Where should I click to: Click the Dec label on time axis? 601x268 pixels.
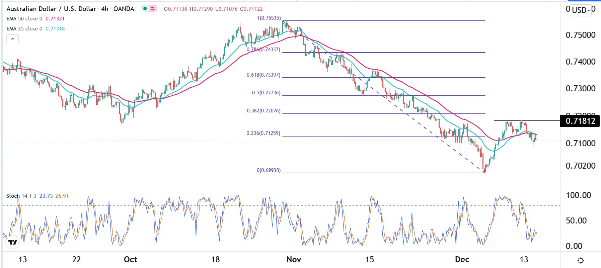pos(462,260)
